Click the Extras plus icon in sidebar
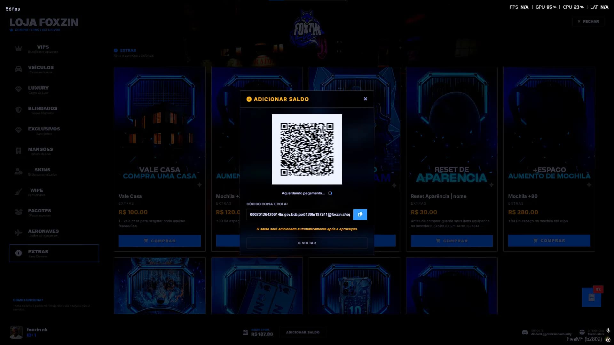Screen dimensions: 614x345 [x=19, y=253]
